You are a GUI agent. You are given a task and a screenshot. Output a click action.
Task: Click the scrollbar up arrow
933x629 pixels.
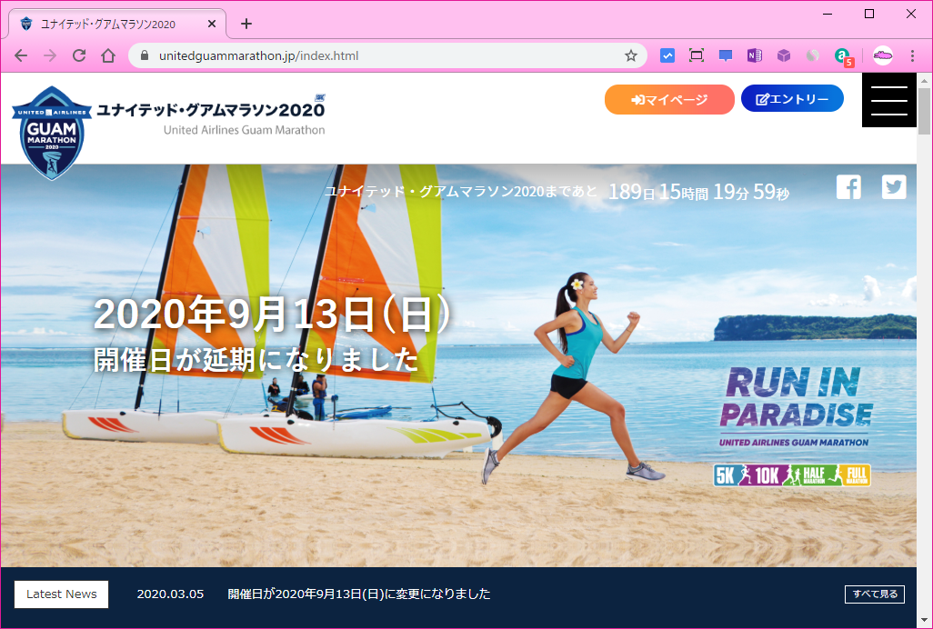click(924, 80)
